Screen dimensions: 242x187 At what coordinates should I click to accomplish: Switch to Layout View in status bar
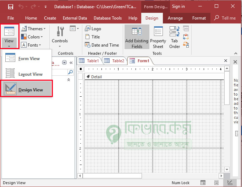tap(216, 183)
